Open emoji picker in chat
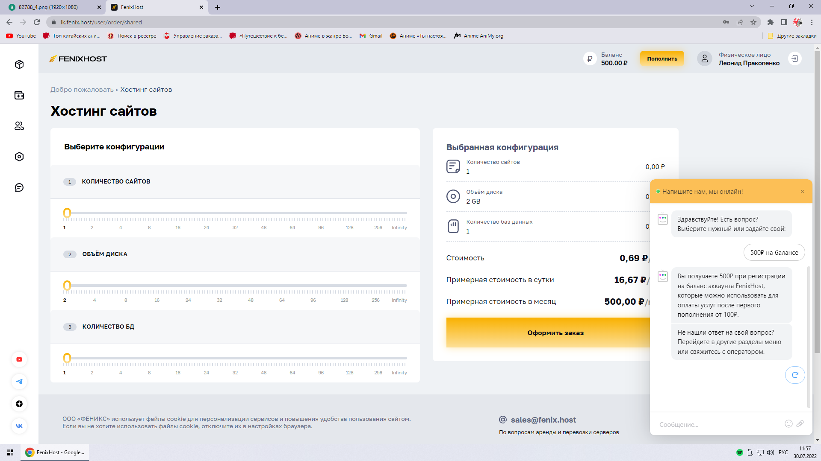The height and width of the screenshot is (461, 821). point(789,424)
